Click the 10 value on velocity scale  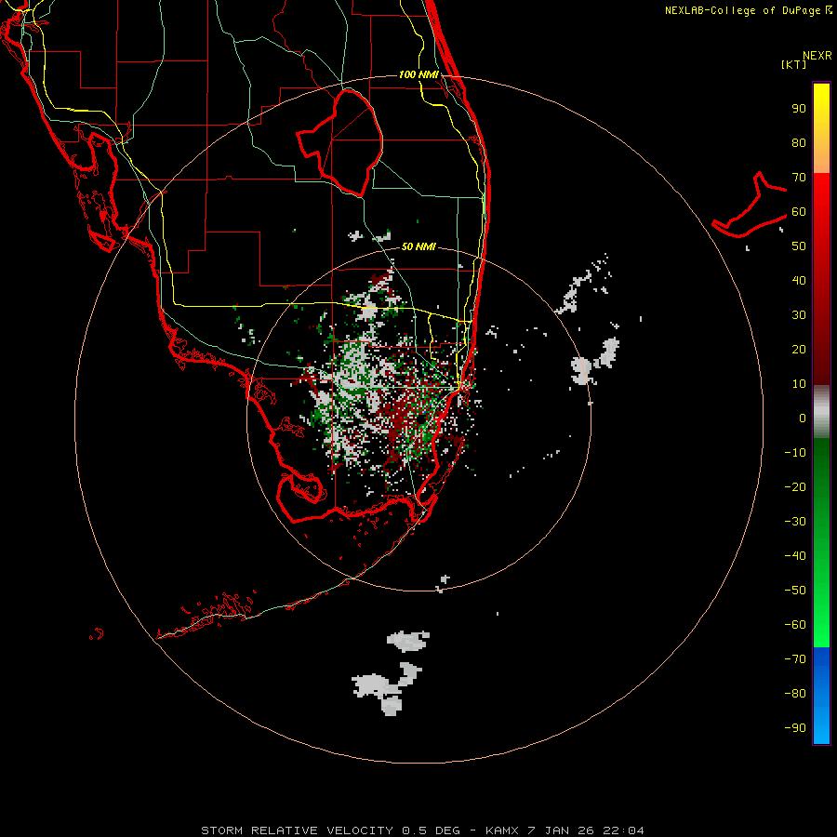point(799,384)
